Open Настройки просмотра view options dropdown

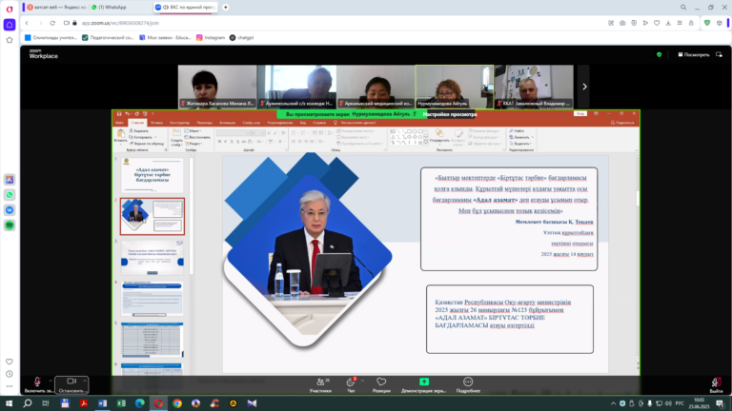(450, 114)
